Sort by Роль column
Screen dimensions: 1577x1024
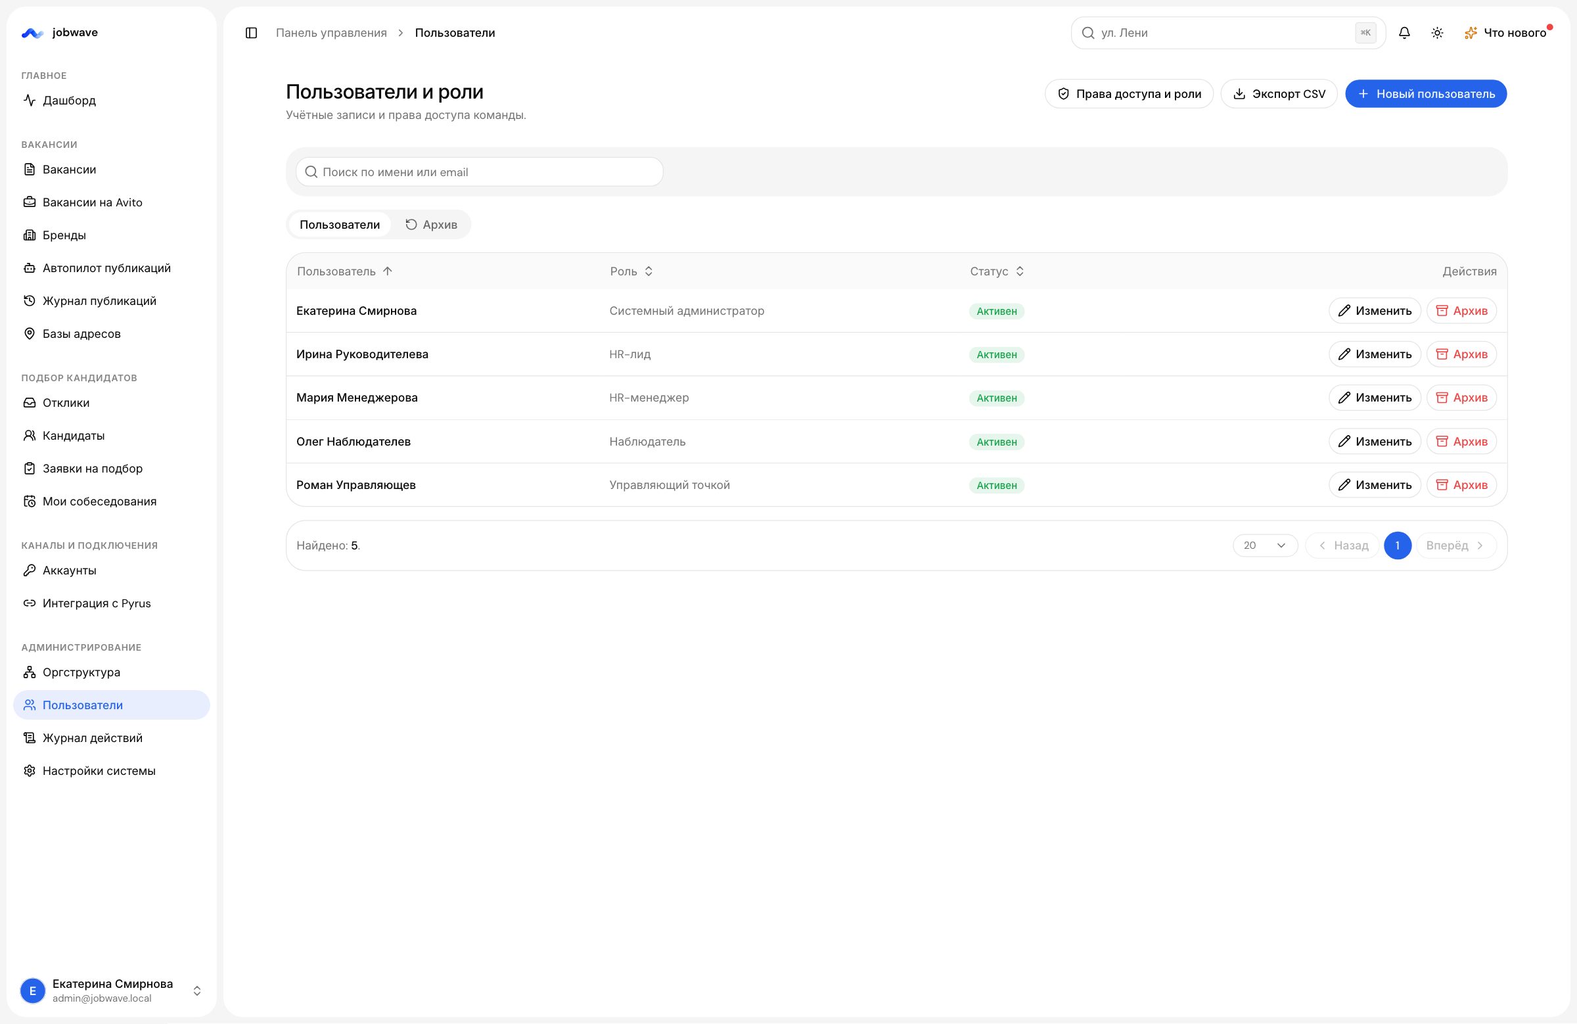pos(631,271)
